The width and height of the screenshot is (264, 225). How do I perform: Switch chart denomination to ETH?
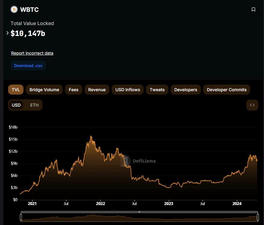34,105
